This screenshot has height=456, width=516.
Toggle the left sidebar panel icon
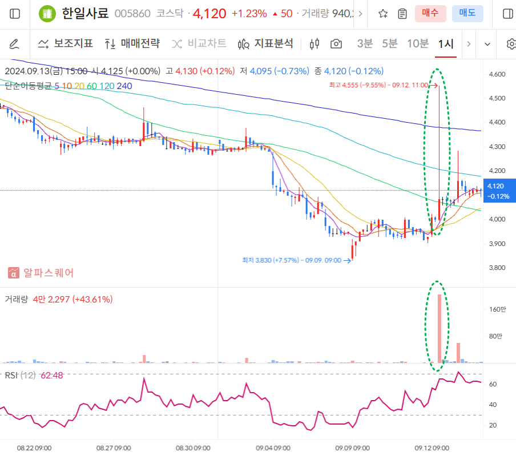tap(15, 14)
